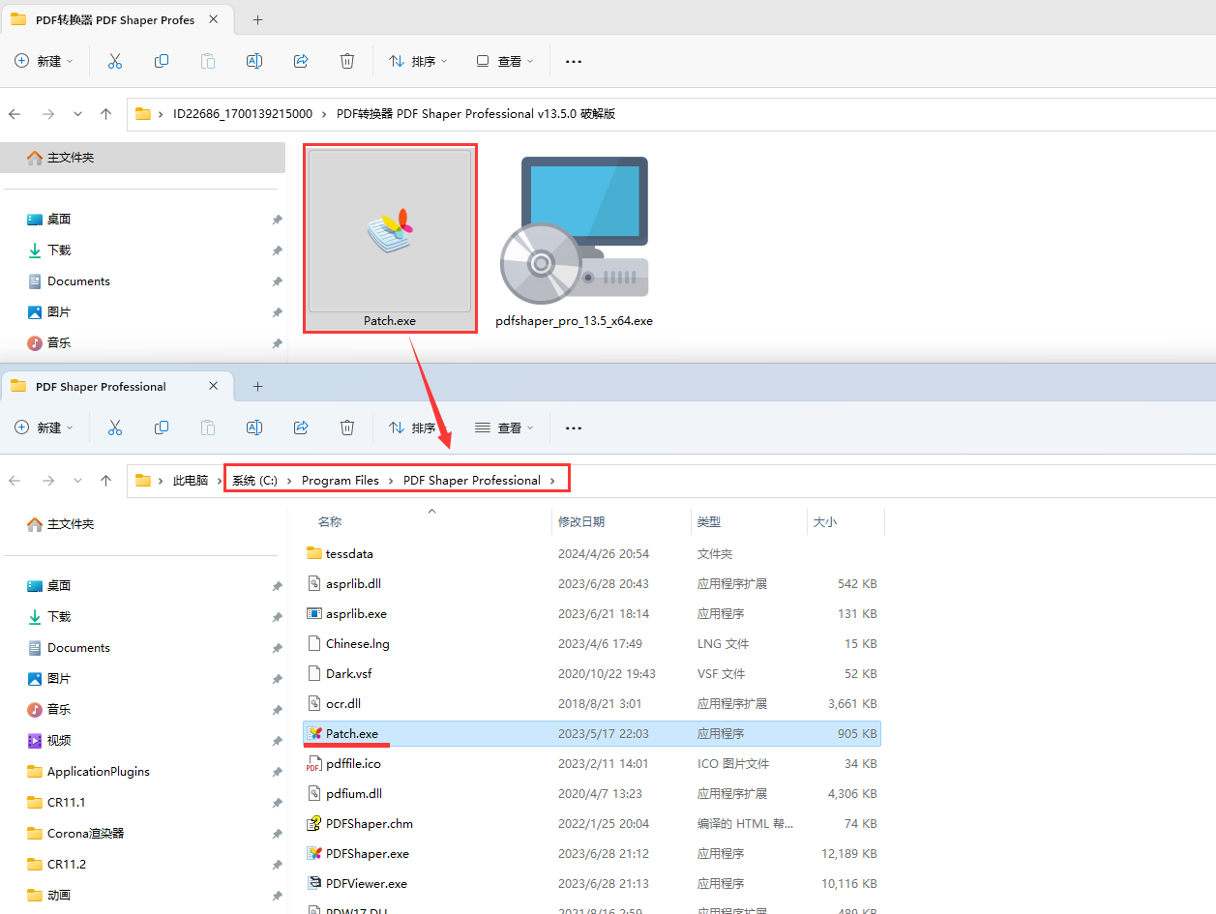Click the tessdata folder icon in the file list
The width and height of the screenshot is (1216, 914).
pos(313,554)
